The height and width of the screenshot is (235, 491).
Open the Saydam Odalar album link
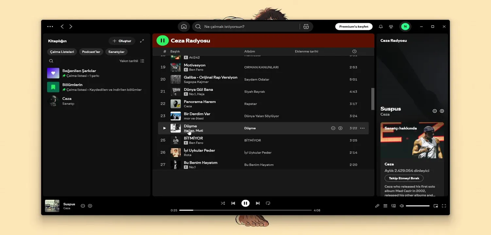click(257, 79)
